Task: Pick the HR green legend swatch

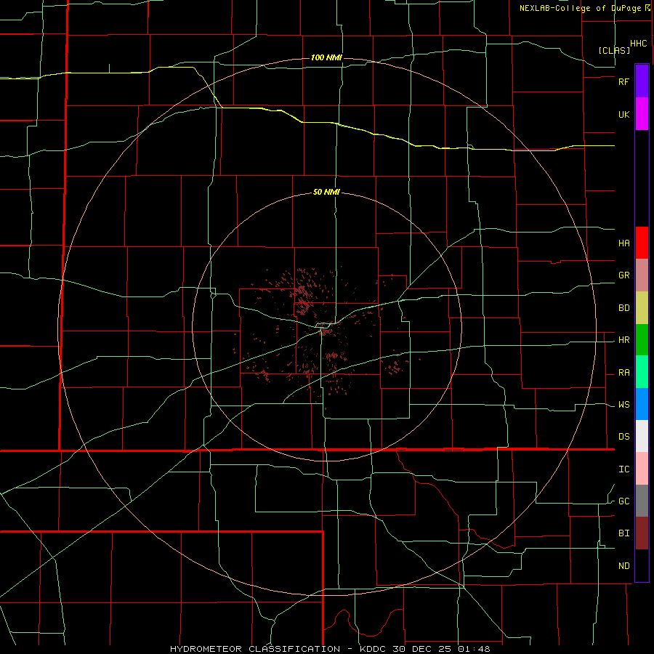Action: pos(642,340)
